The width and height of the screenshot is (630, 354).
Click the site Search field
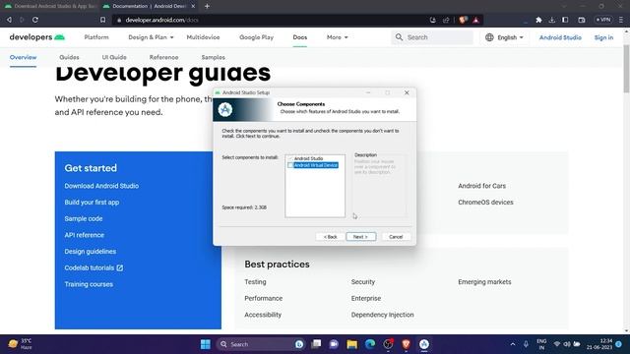click(432, 37)
